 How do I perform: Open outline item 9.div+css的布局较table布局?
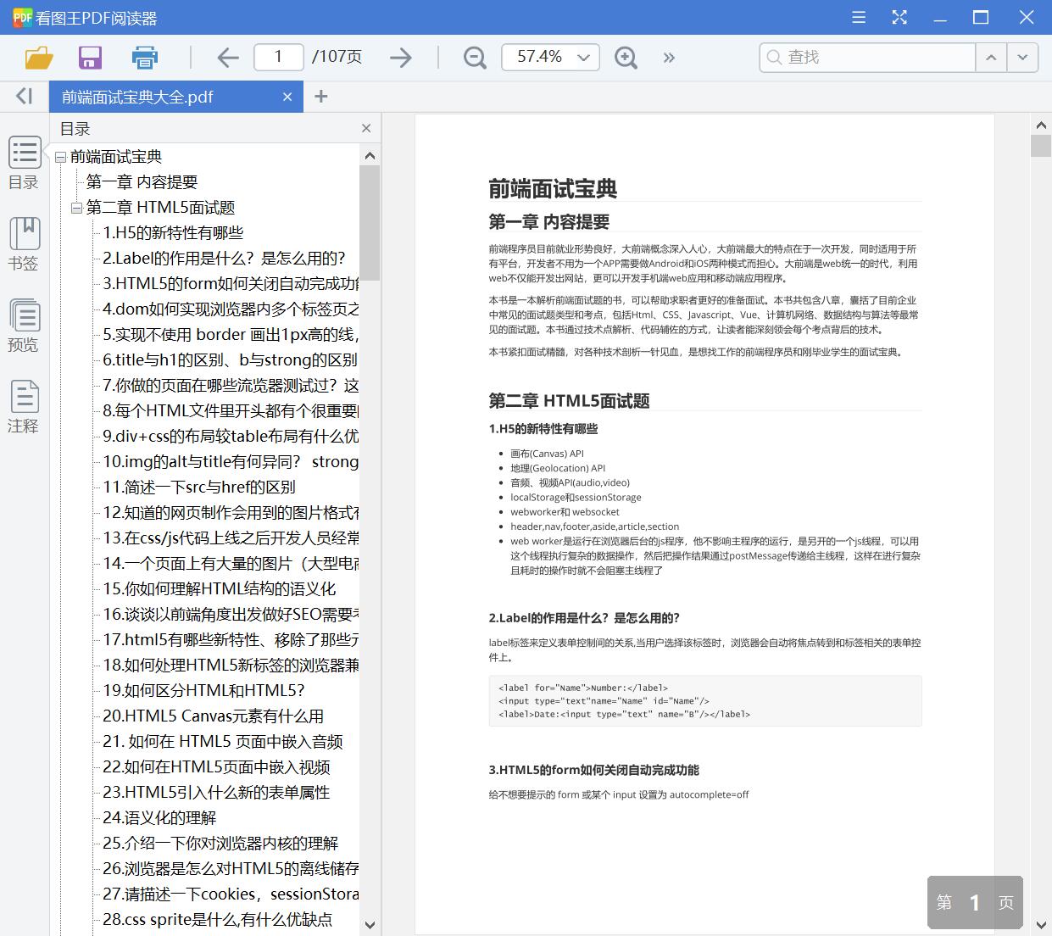(231, 437)
